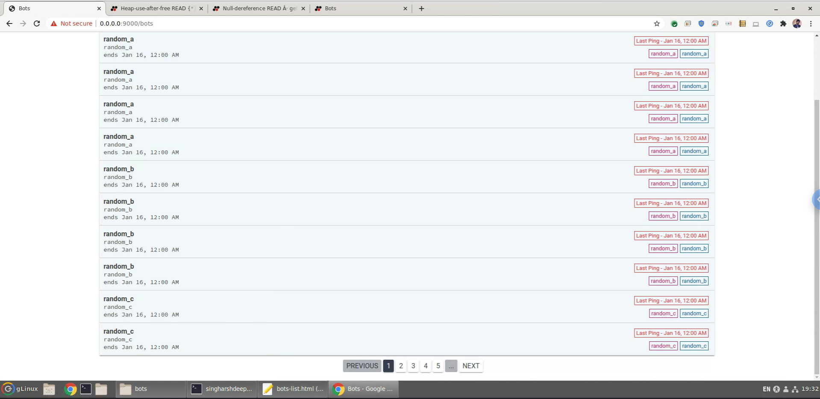
Task: Open the user icon in system tray
Action: 785,389
